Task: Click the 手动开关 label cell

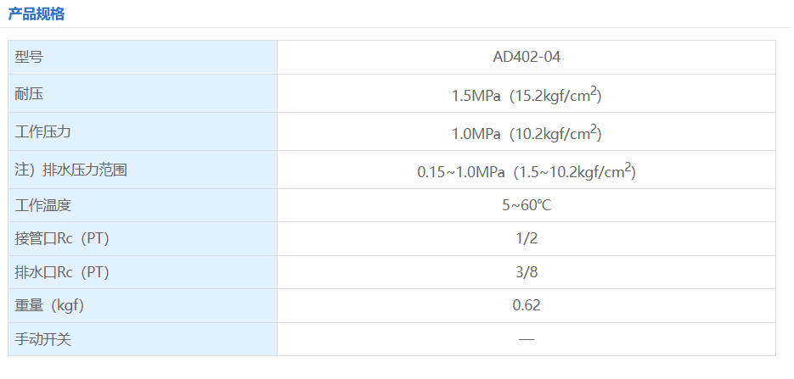Action: coord(42,339)
